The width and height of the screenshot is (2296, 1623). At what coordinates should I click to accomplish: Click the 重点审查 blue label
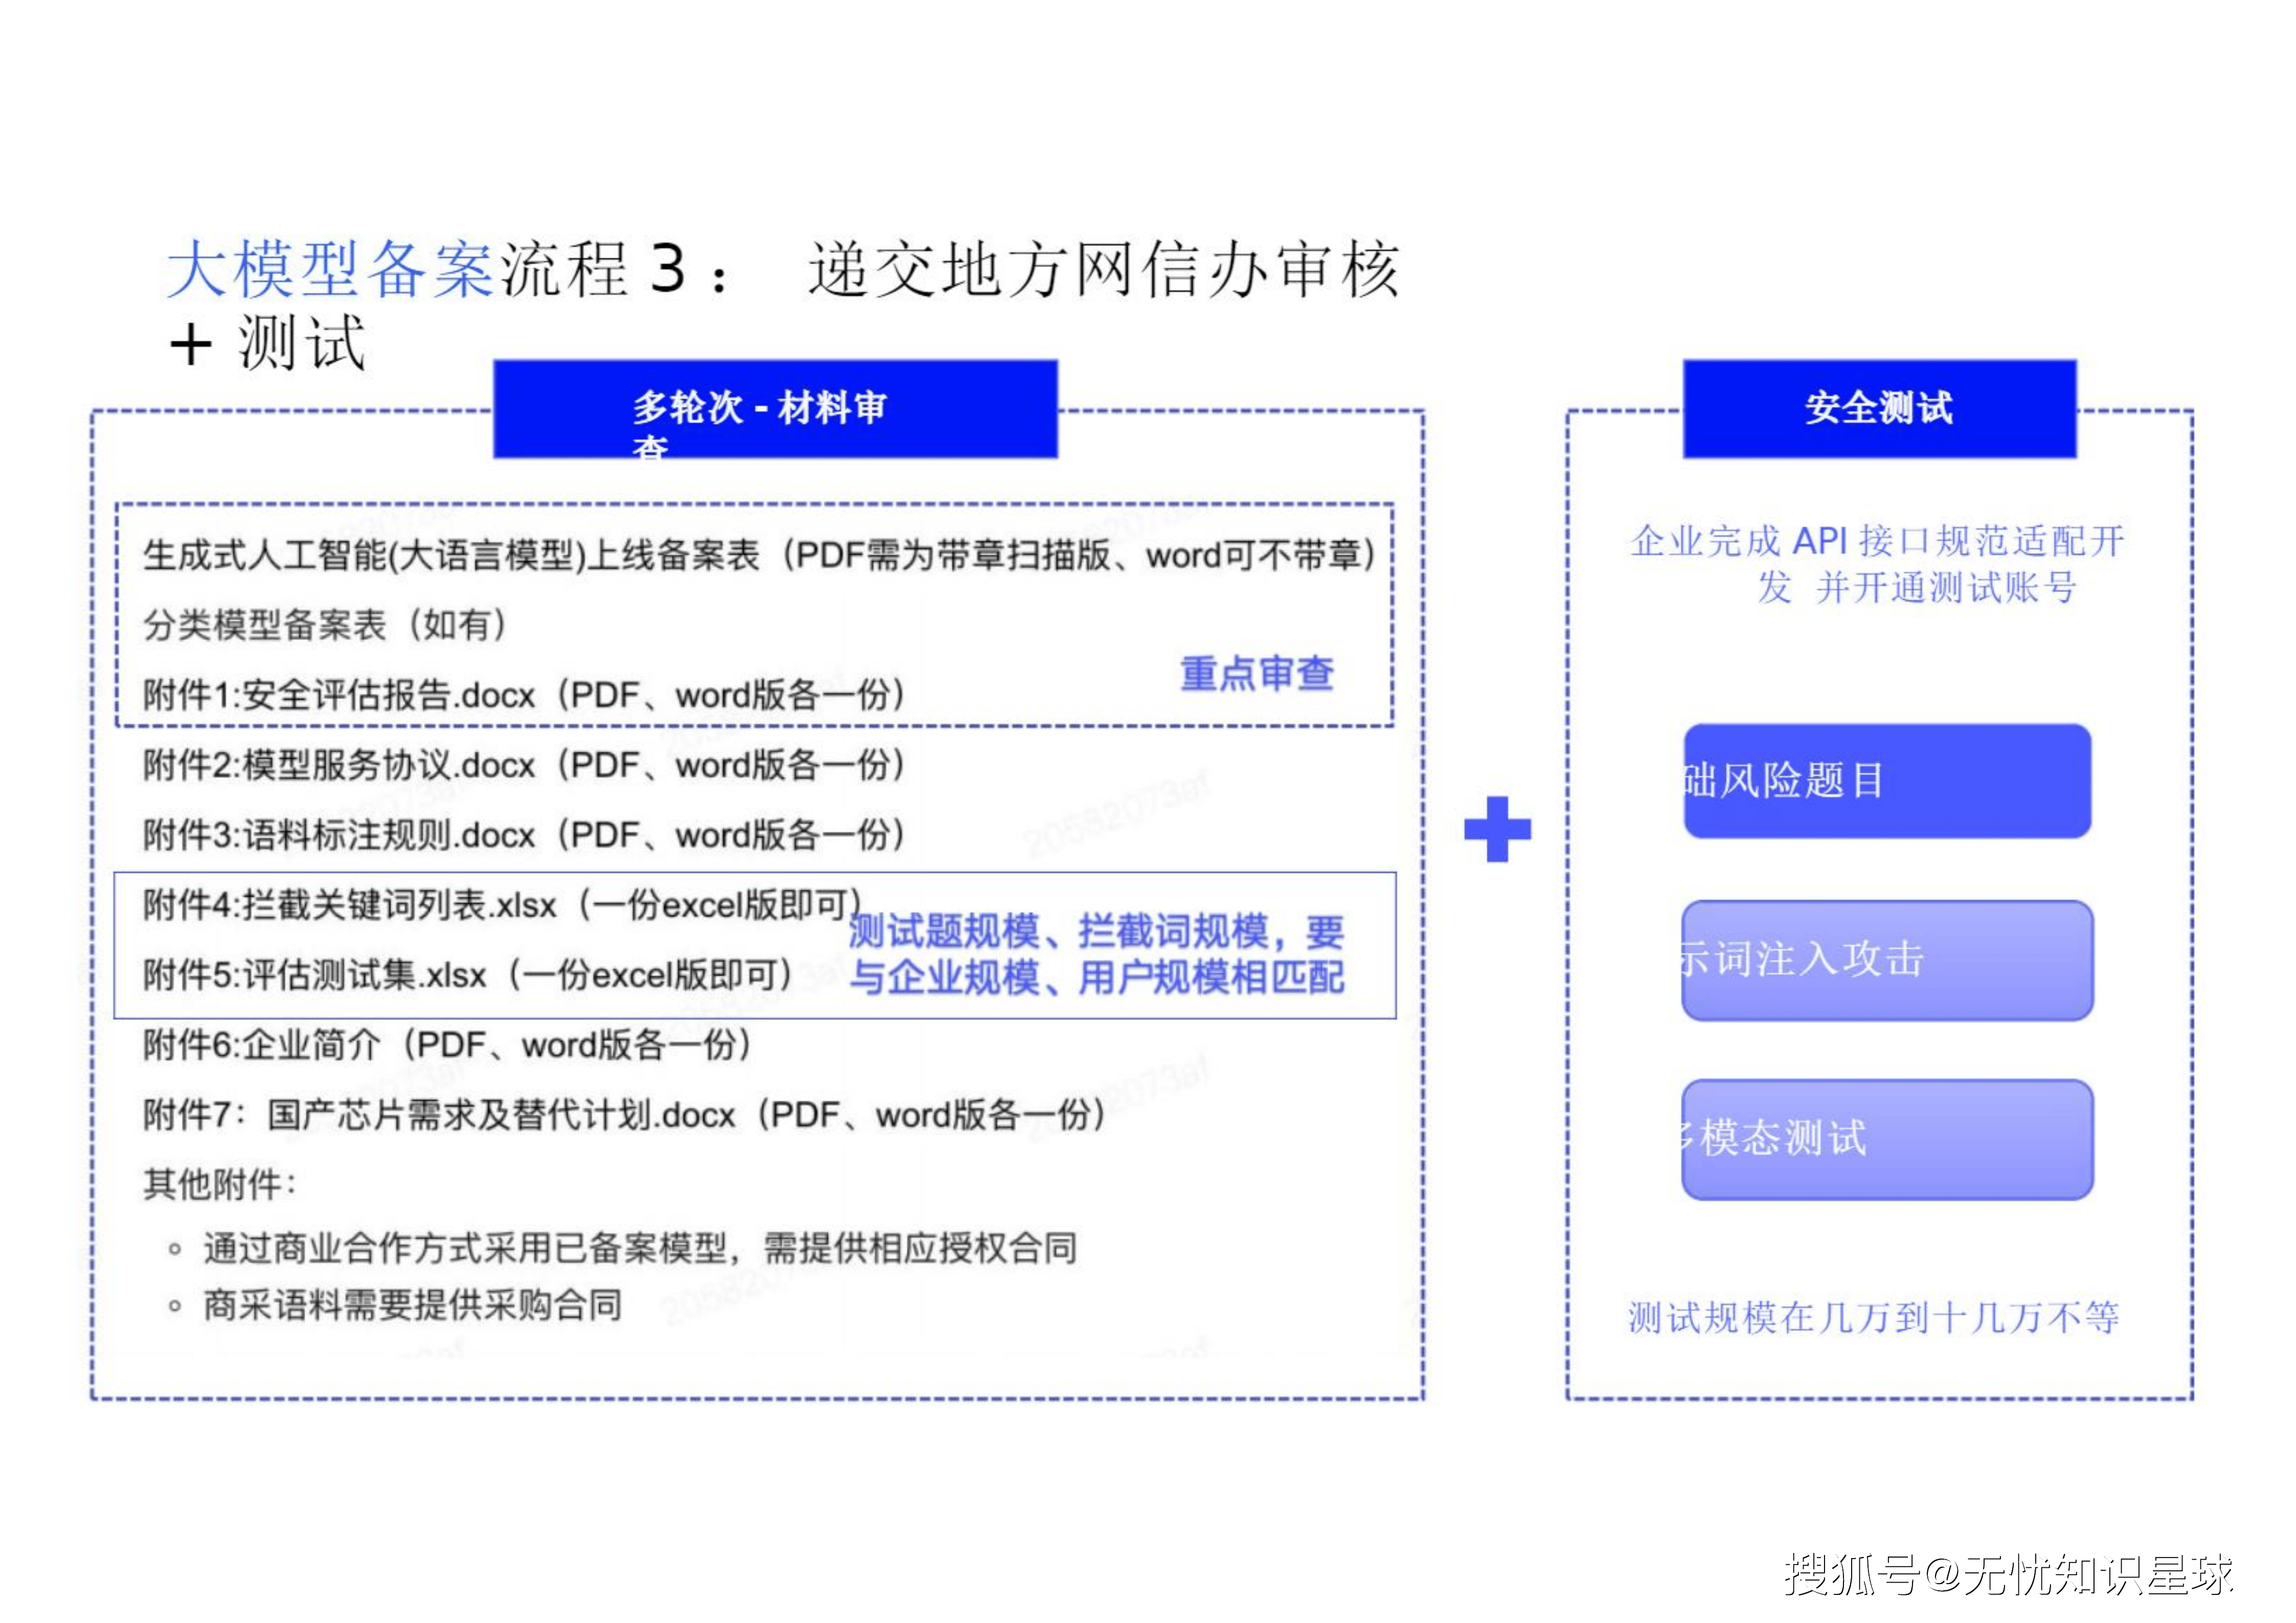click(1257, 674)
